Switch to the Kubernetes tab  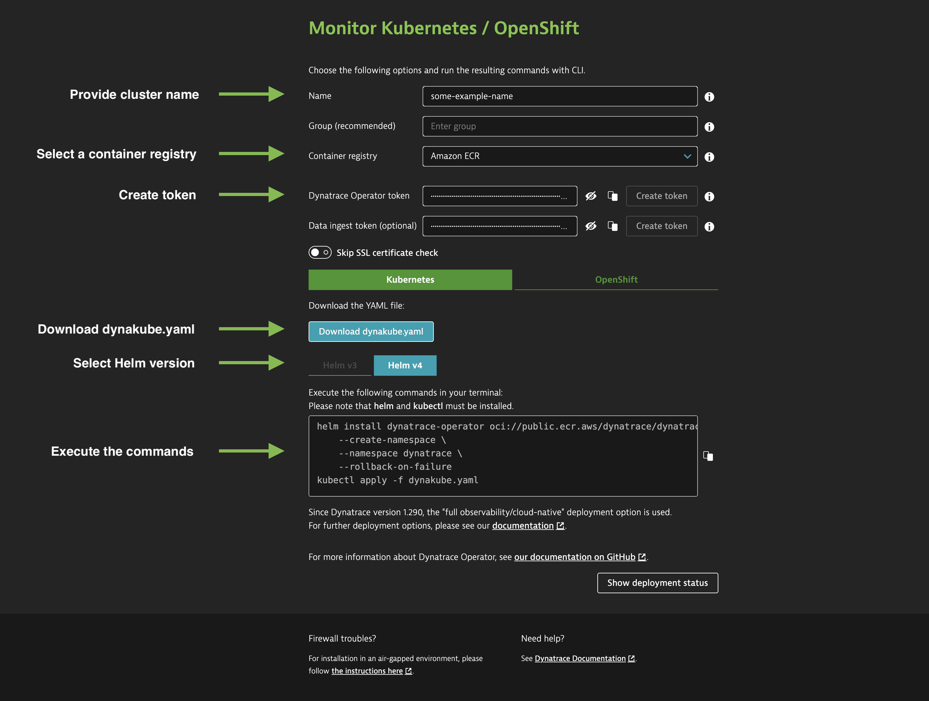tap(410, 280)
